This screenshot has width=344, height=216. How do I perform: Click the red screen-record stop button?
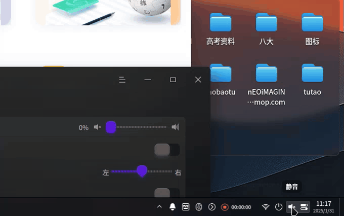point(225,207)
